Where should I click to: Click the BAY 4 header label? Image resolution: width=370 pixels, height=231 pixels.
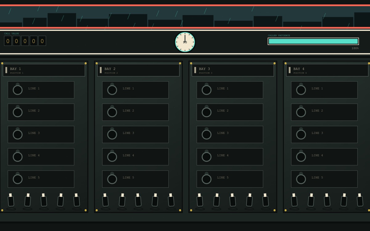pyautogui.click(x=299, y=69)
